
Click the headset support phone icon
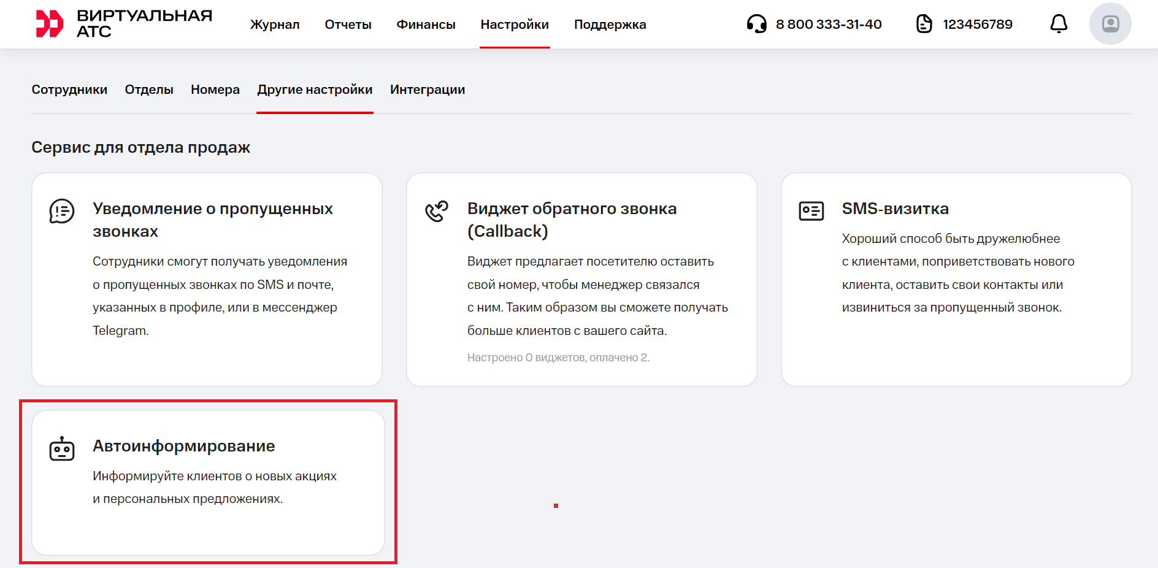click(x=756, y=24)
